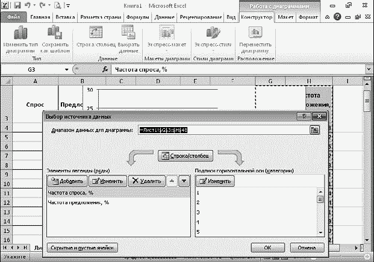Viewport: 374px width, 262px height.
Task: Open the Name Box dropdown arrow
Action: tap(66, 69)
